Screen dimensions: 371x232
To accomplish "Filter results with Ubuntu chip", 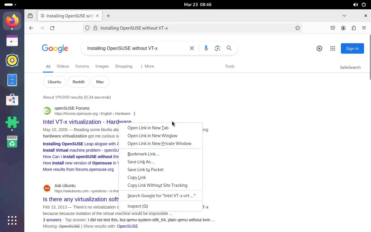I will 54,82.
